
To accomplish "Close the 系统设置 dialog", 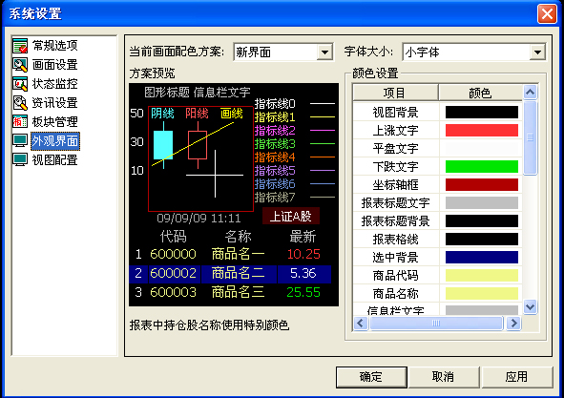I will click(547, 14).
